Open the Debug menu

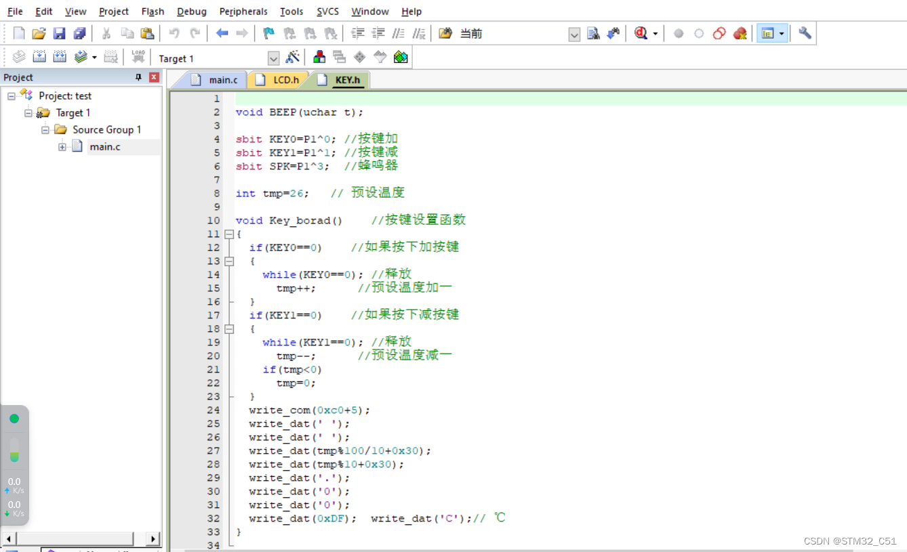coord(192,12)
